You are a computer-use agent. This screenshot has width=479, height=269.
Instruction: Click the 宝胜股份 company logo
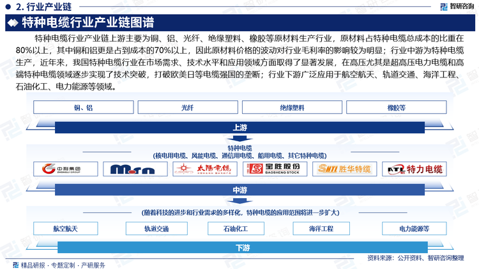point(275,169)
